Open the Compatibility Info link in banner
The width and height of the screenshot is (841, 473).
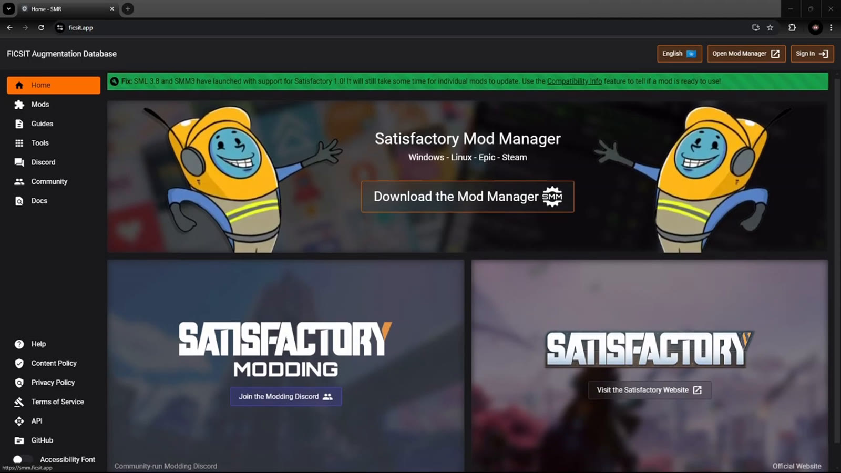(575, 81)
